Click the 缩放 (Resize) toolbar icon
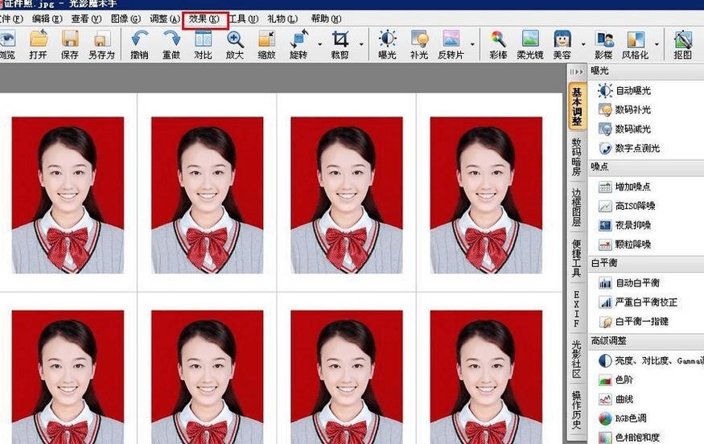This screenshot has height=444, width=704. click(266, 39)
